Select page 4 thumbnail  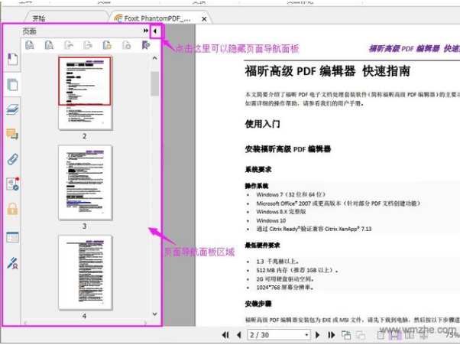(x=85, y=272)
